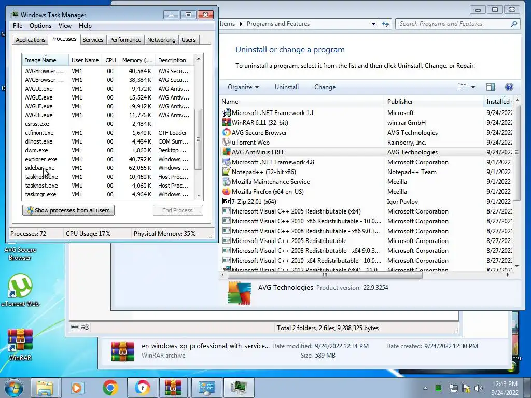Click the search magnifier icon in Programs window
The image size is (531, 398).
tap(514, 24)
